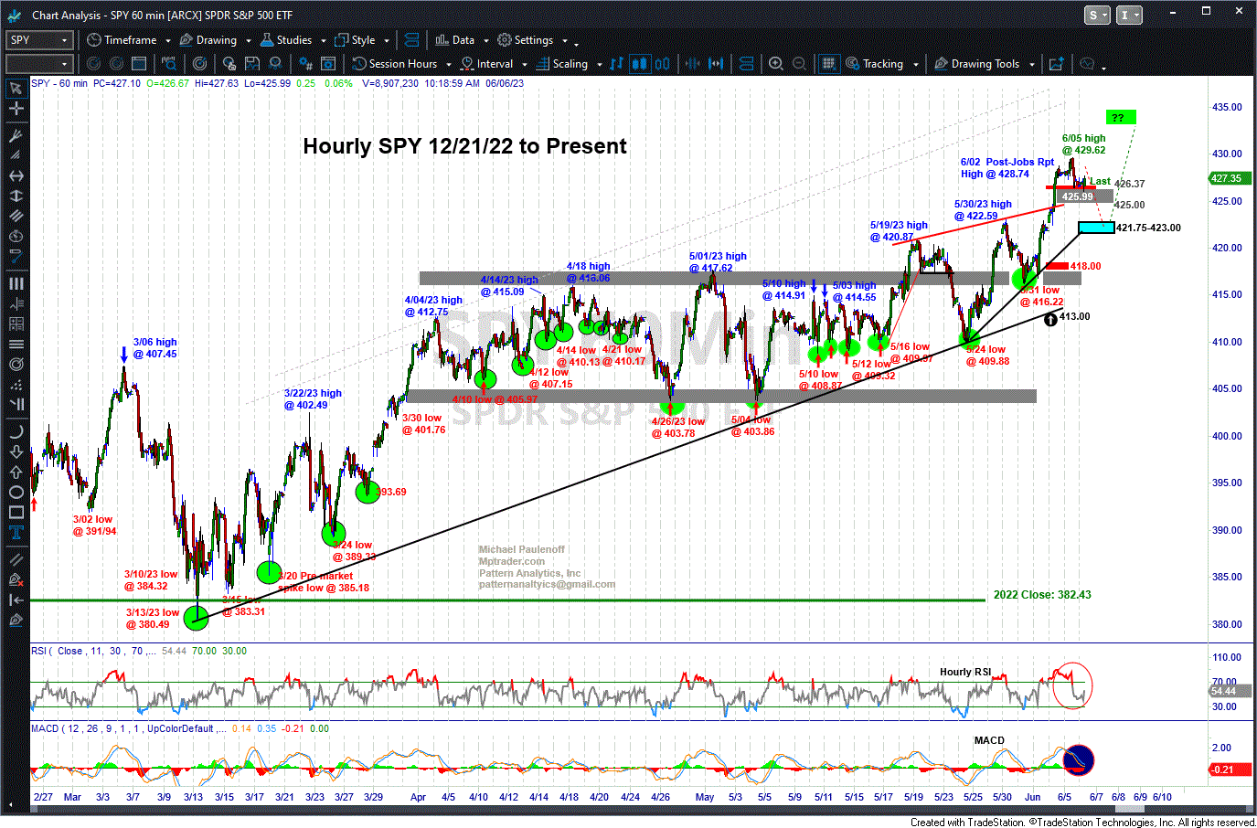Click the chat bubble icon in the toolbar
This screenshot has height=828, width=1257.
[1087, 64]
